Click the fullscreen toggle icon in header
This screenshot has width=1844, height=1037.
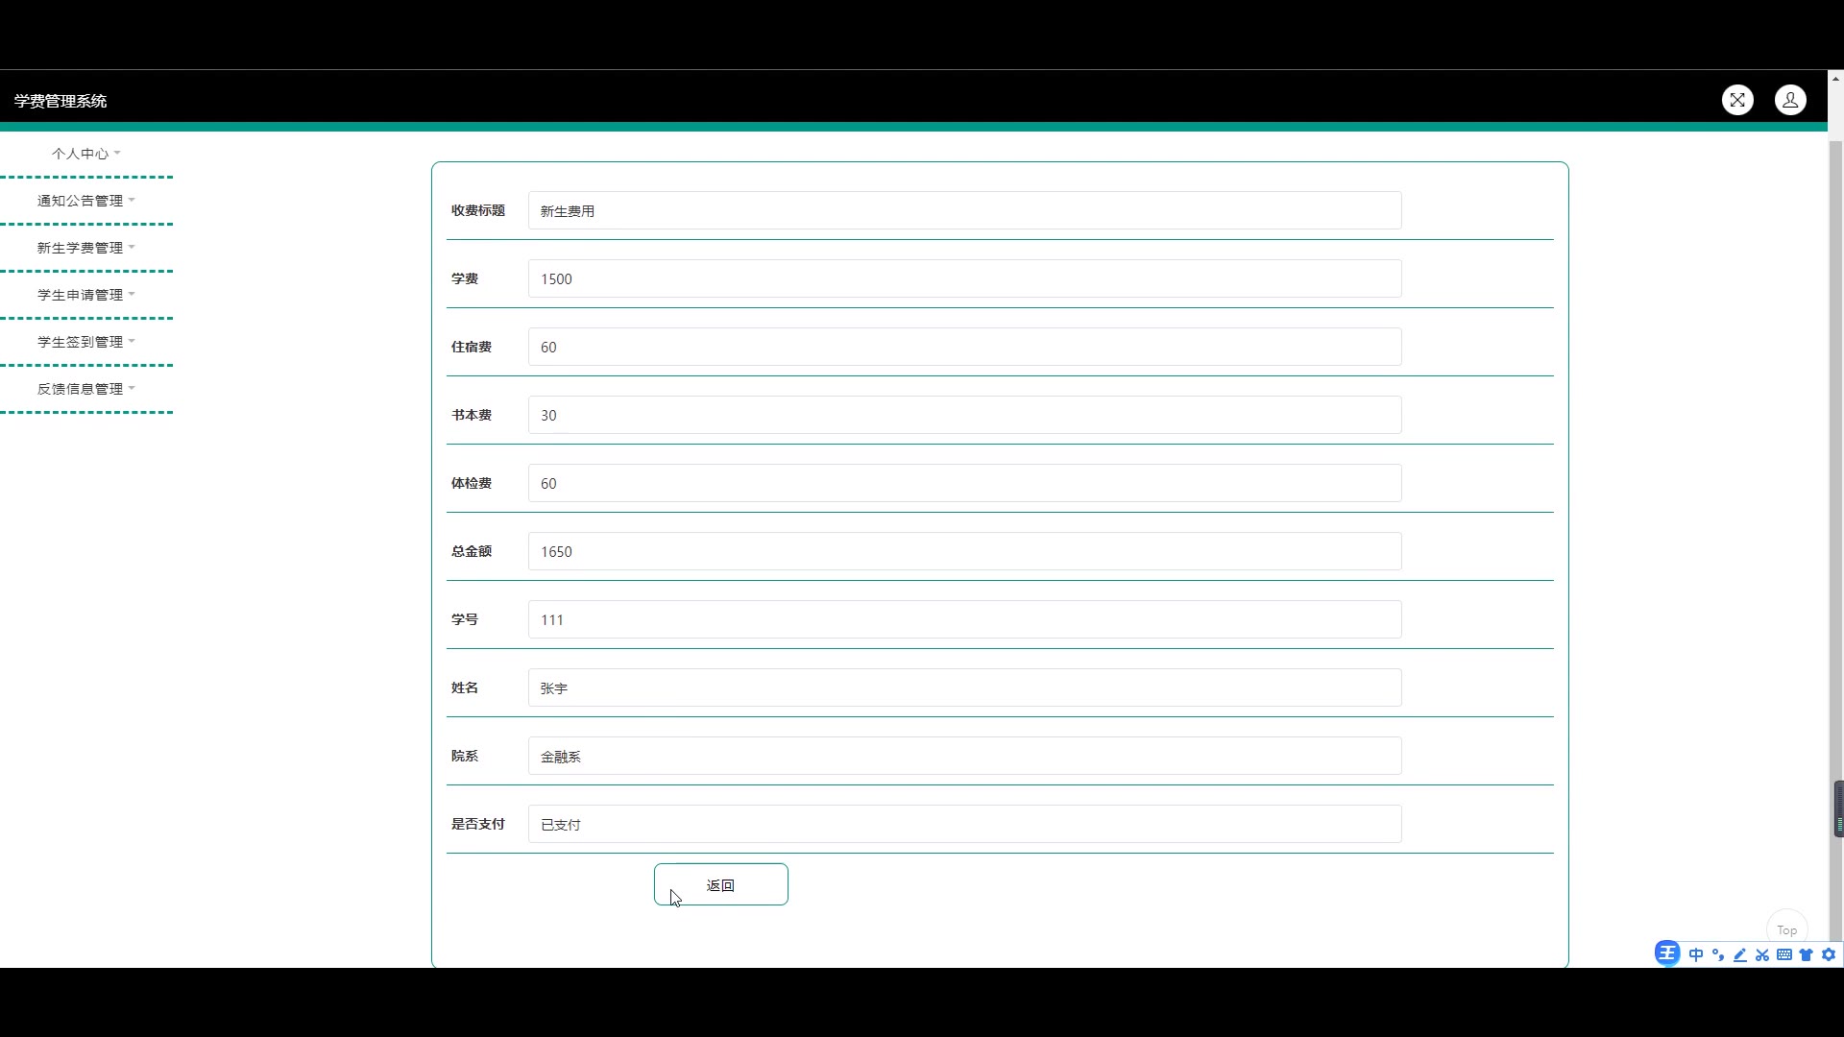click(x=1737, y=100)
